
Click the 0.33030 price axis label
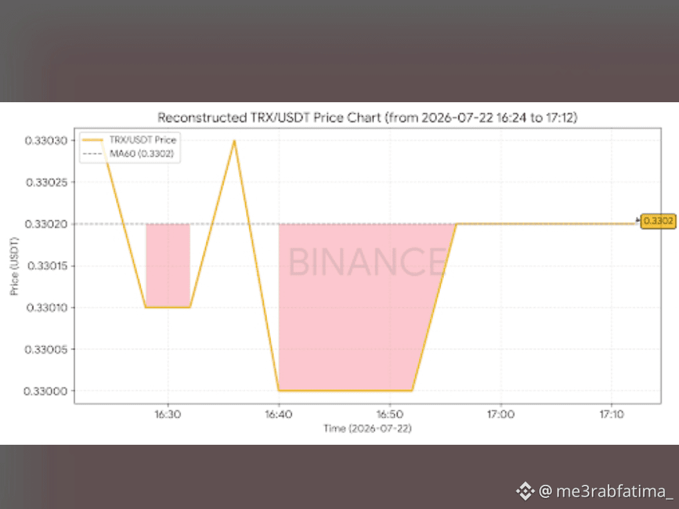tap(46, 141)
